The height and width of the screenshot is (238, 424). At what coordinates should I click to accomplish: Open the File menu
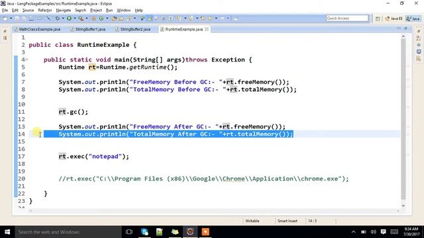[x=5, y=11]
